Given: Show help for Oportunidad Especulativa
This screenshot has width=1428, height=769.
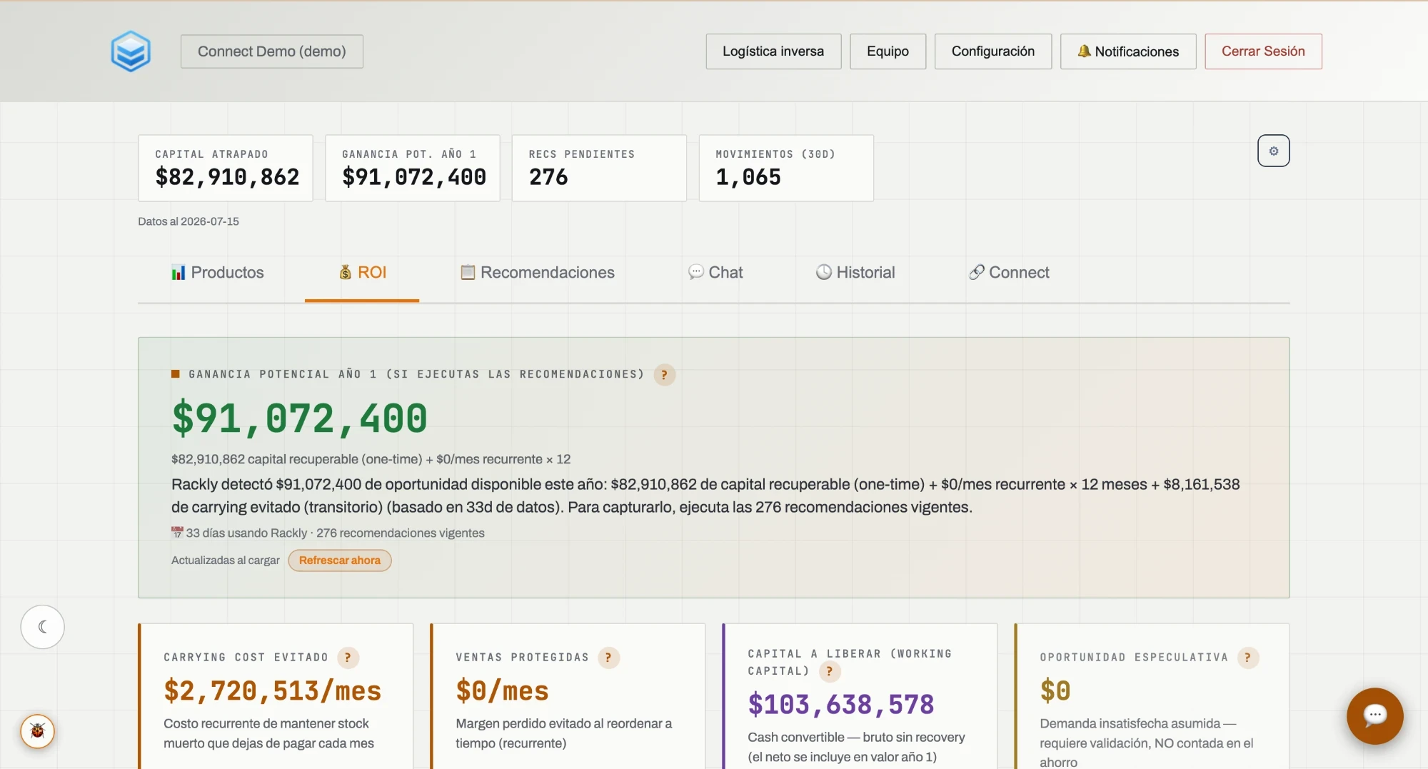Looking at the screenshot, I should (1247, 658).
